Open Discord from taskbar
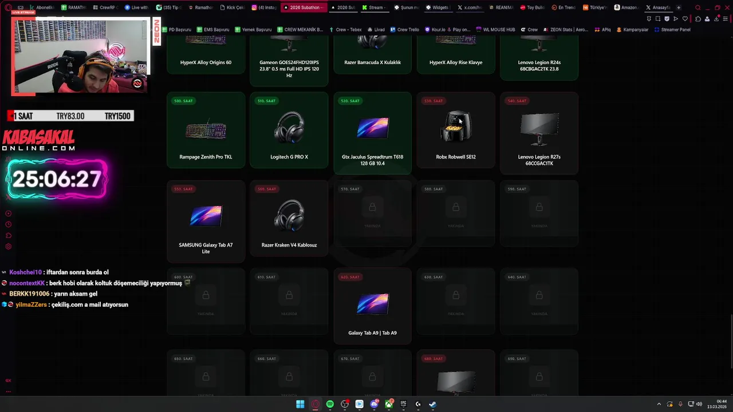Viewport: 733px width, 412px height. tap(374, 404)
